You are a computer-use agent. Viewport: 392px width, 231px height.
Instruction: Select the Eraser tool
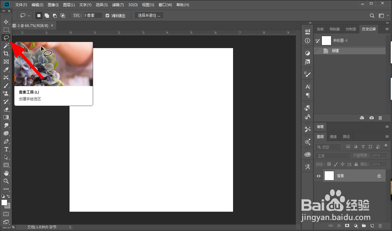pos(6,109)
